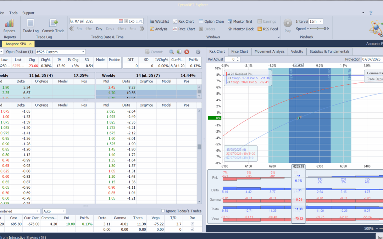Switch to the Price Chart tab
The width and height of the screenshot is (383, 239).
point(240,51)
